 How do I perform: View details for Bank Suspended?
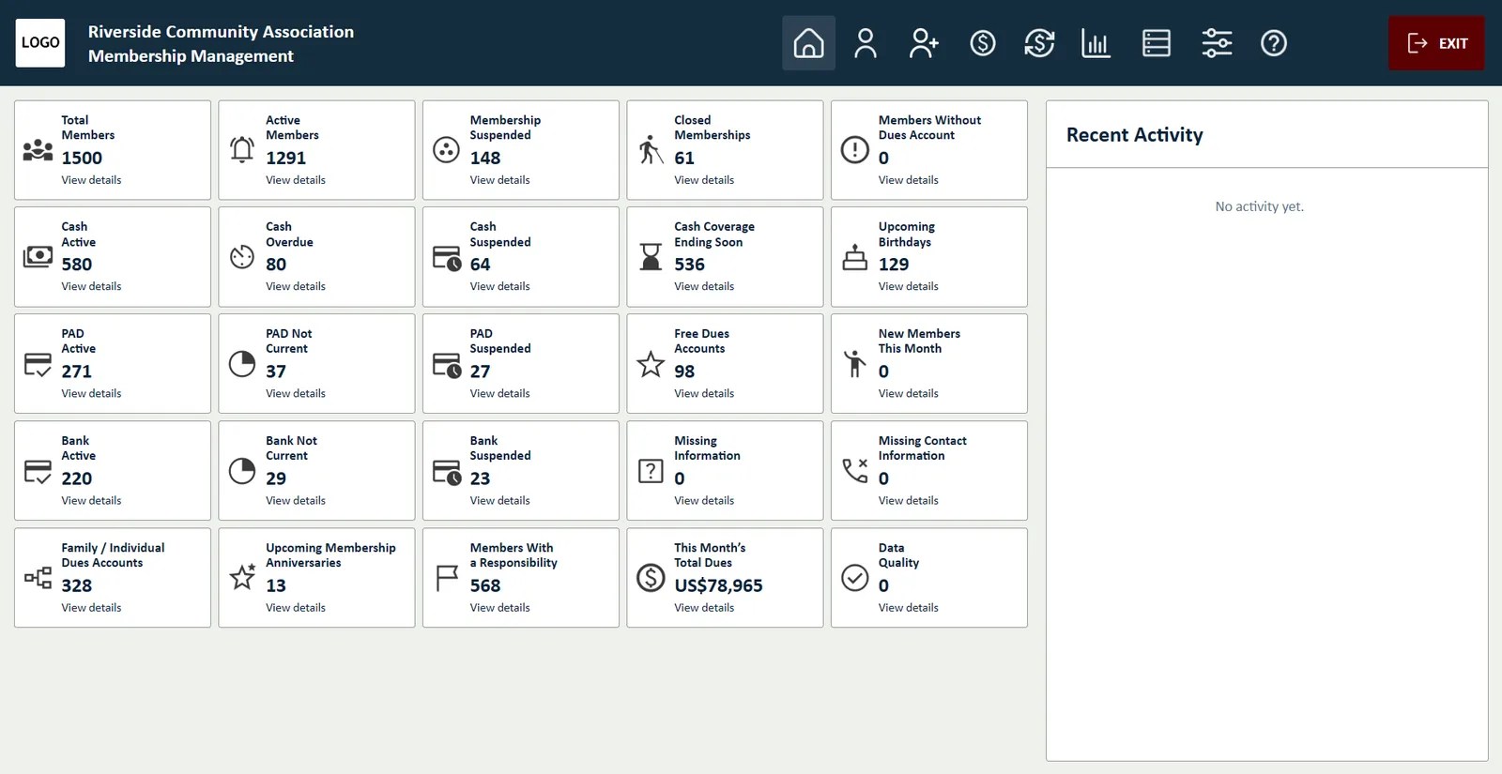tap(499, 501)
